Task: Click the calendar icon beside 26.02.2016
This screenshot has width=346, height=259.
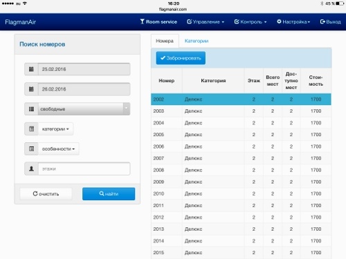Action: tap(31, 89)
